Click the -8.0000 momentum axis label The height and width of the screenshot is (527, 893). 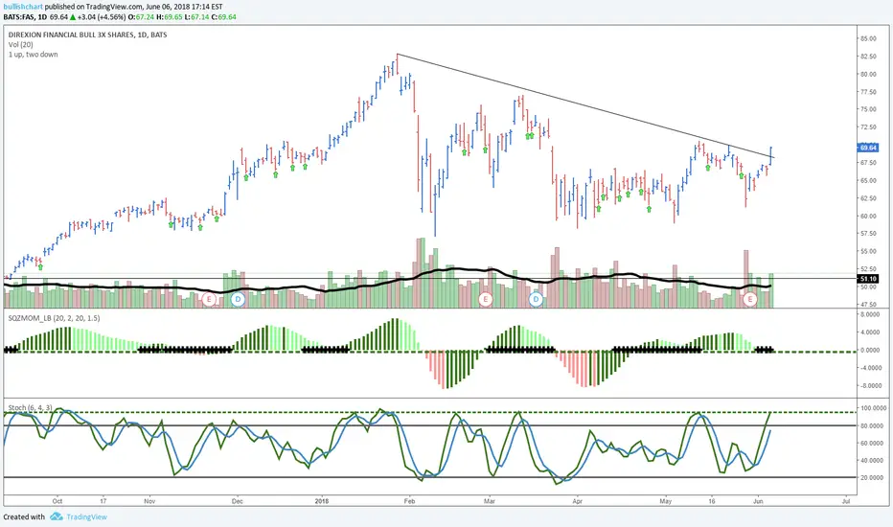tap(870, 386)
